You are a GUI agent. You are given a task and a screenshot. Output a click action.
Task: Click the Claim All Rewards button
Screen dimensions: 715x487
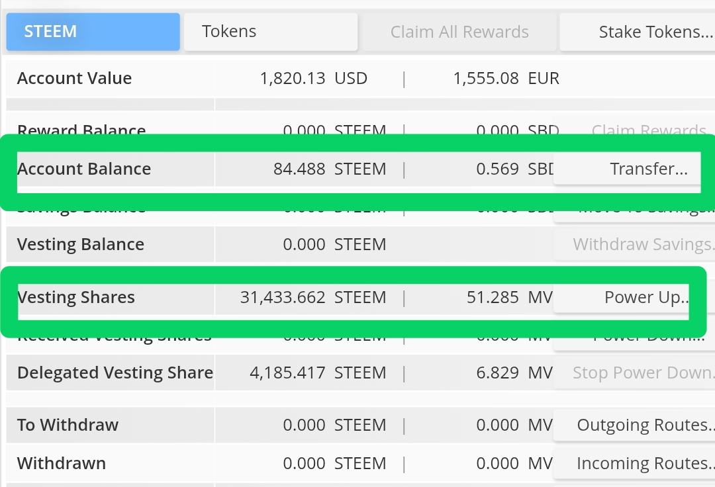click(459, 32)
